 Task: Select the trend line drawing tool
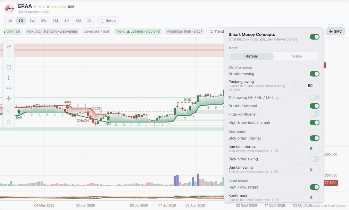9,47
